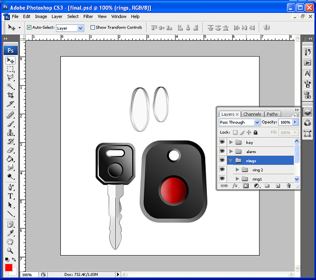Open the Image menu

point(41,16)
